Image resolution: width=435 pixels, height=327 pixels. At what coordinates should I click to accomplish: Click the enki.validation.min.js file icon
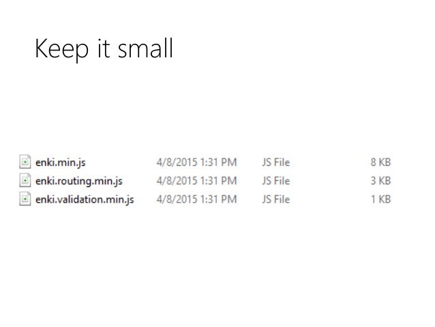tap(25, 199)
